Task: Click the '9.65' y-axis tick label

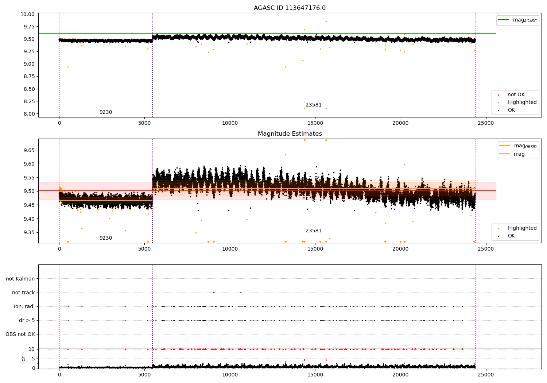Action: (x=30, y=150)
